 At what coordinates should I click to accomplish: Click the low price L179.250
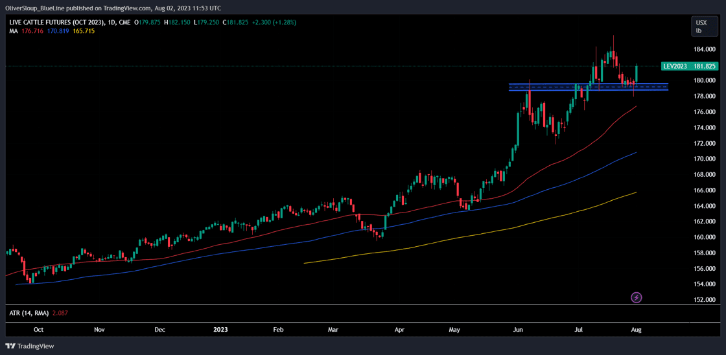pyautogui.click(x=208, y=22)
